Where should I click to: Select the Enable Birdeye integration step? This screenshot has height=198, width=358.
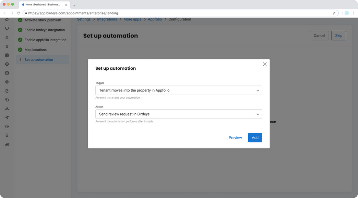[43, 30]
